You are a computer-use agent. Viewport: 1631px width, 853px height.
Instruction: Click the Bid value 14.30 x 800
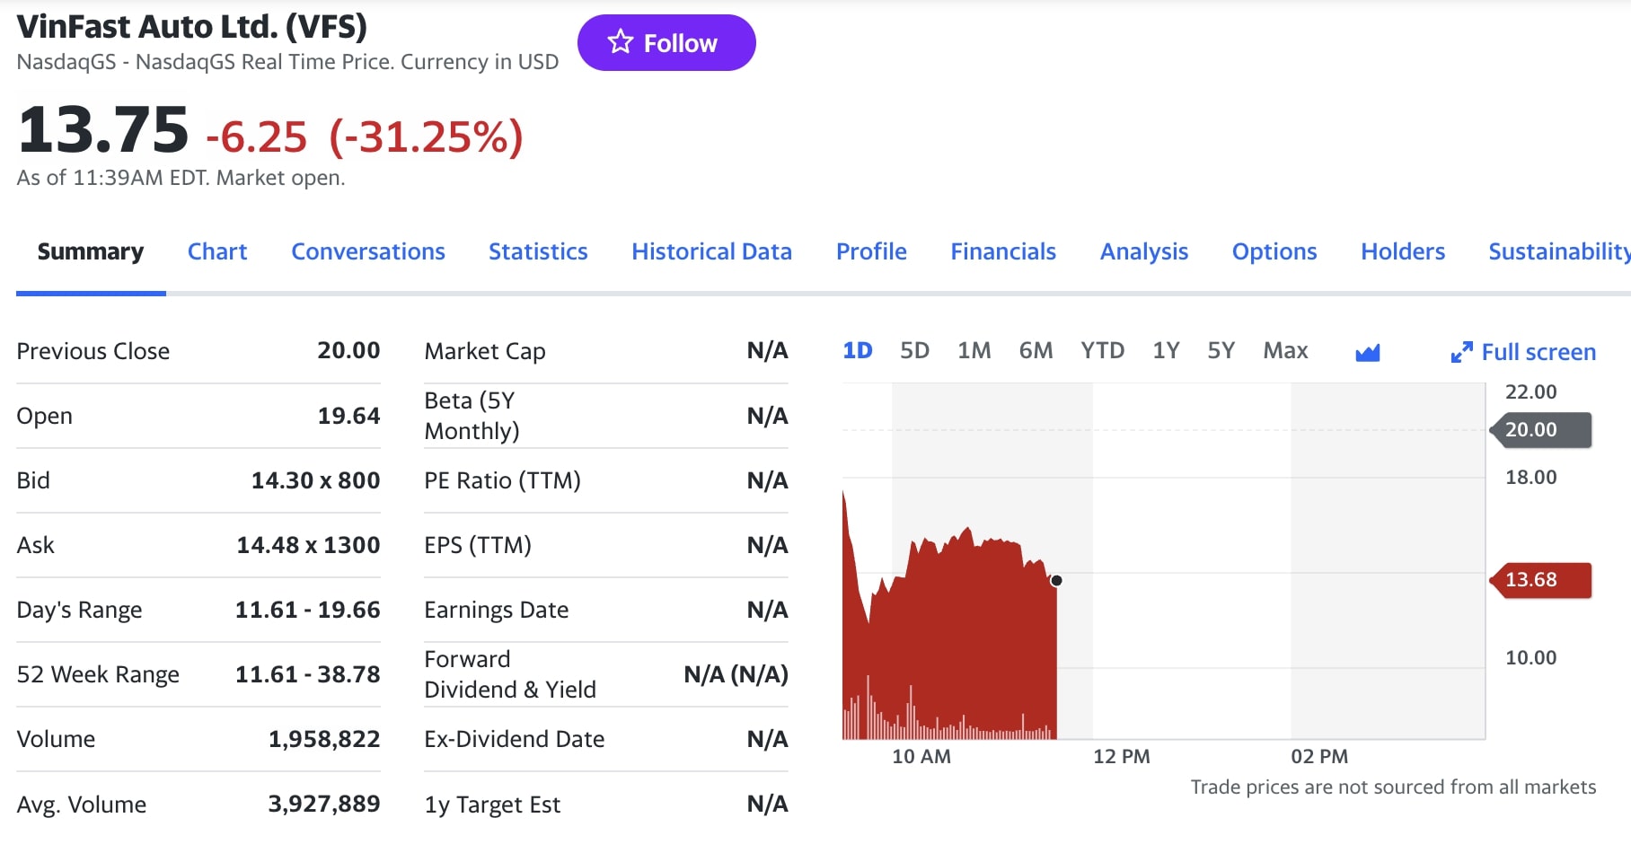(315, 480)
